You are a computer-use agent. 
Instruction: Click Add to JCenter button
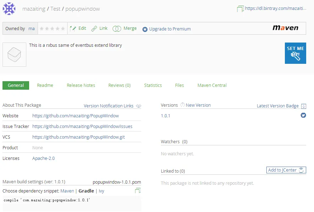click(286, 170)
